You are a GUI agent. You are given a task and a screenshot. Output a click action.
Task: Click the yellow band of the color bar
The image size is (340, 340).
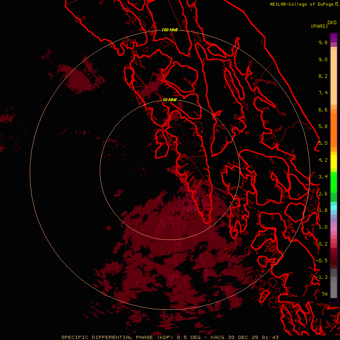coord(334,162)
